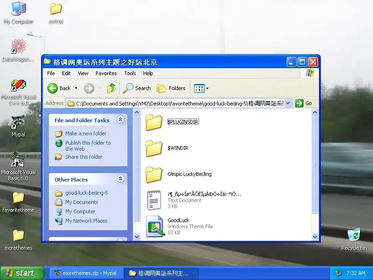Viewport: 373px width, 280px height.
Task: Go to My Documents in Other Places
Action: pos(82,202)
